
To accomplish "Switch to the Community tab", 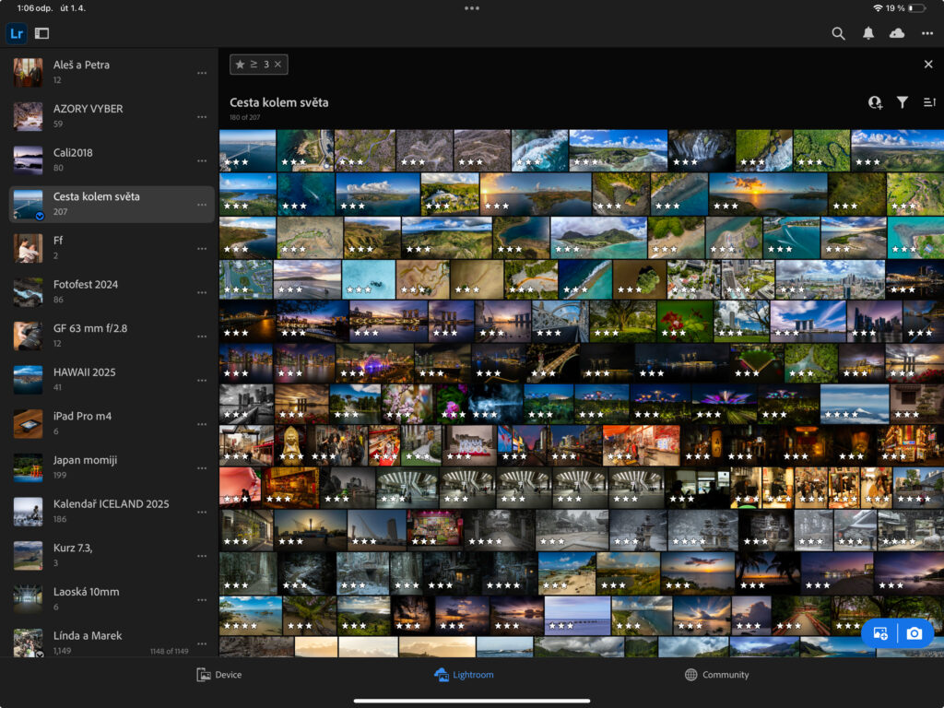I will [x=716, y=675].
